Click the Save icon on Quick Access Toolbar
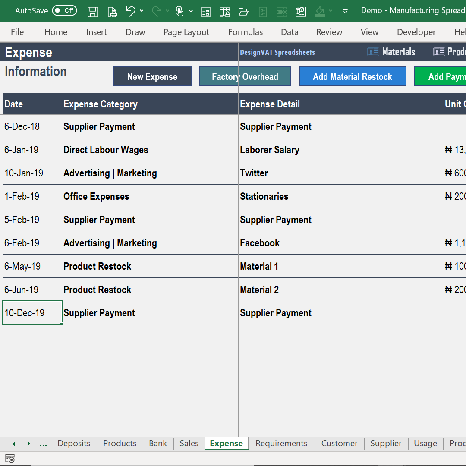This screenshot has width=466, height=466. pos(92,12)
